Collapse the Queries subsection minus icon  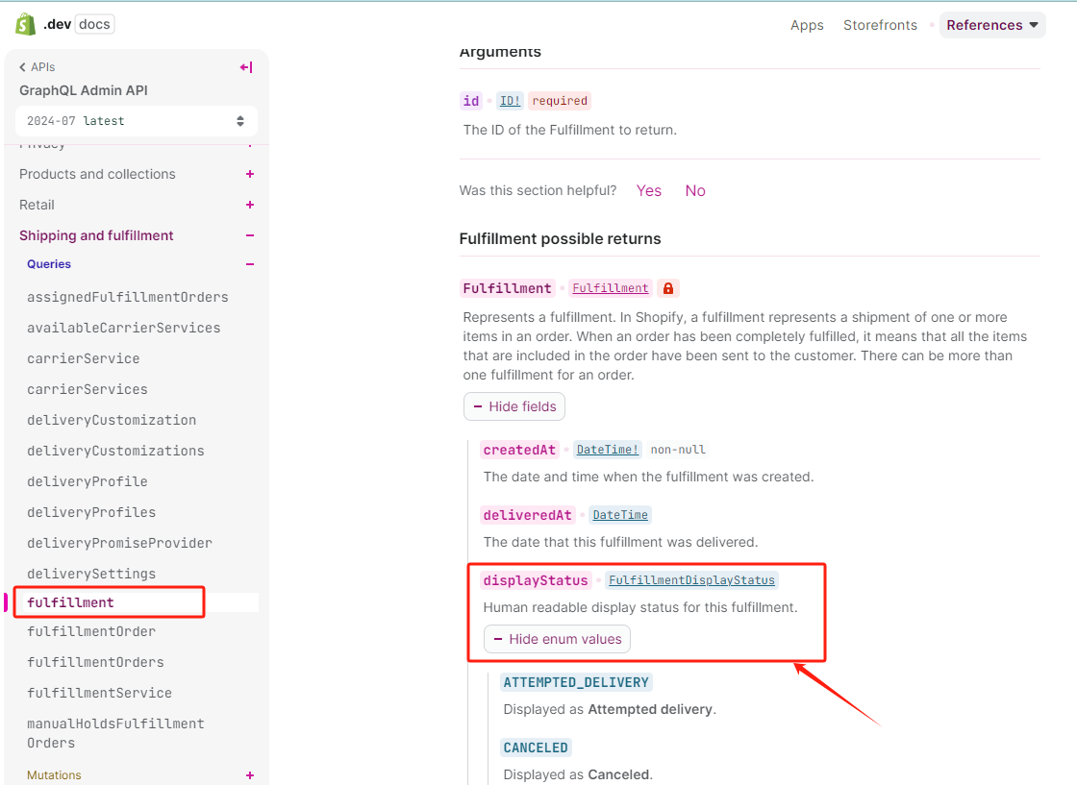(x=250, y=264)
